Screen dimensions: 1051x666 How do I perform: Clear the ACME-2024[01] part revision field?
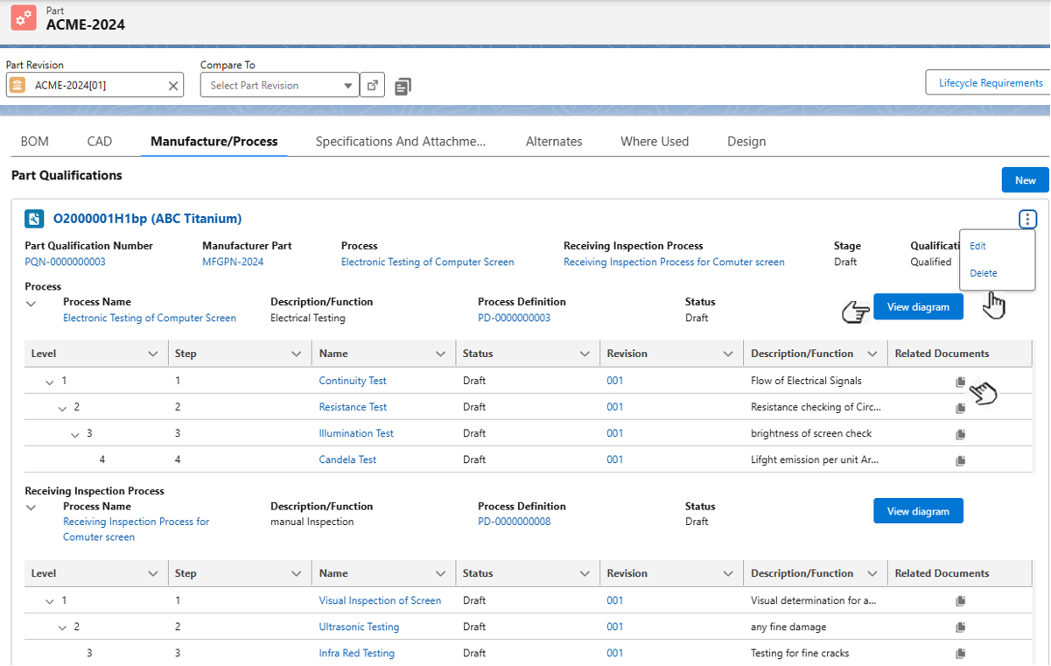pyautogui.click(x=173, y=86)
